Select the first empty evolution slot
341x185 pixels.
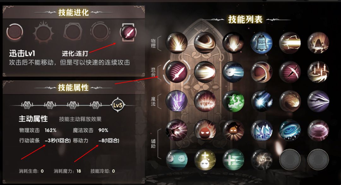tap(15, 32)
